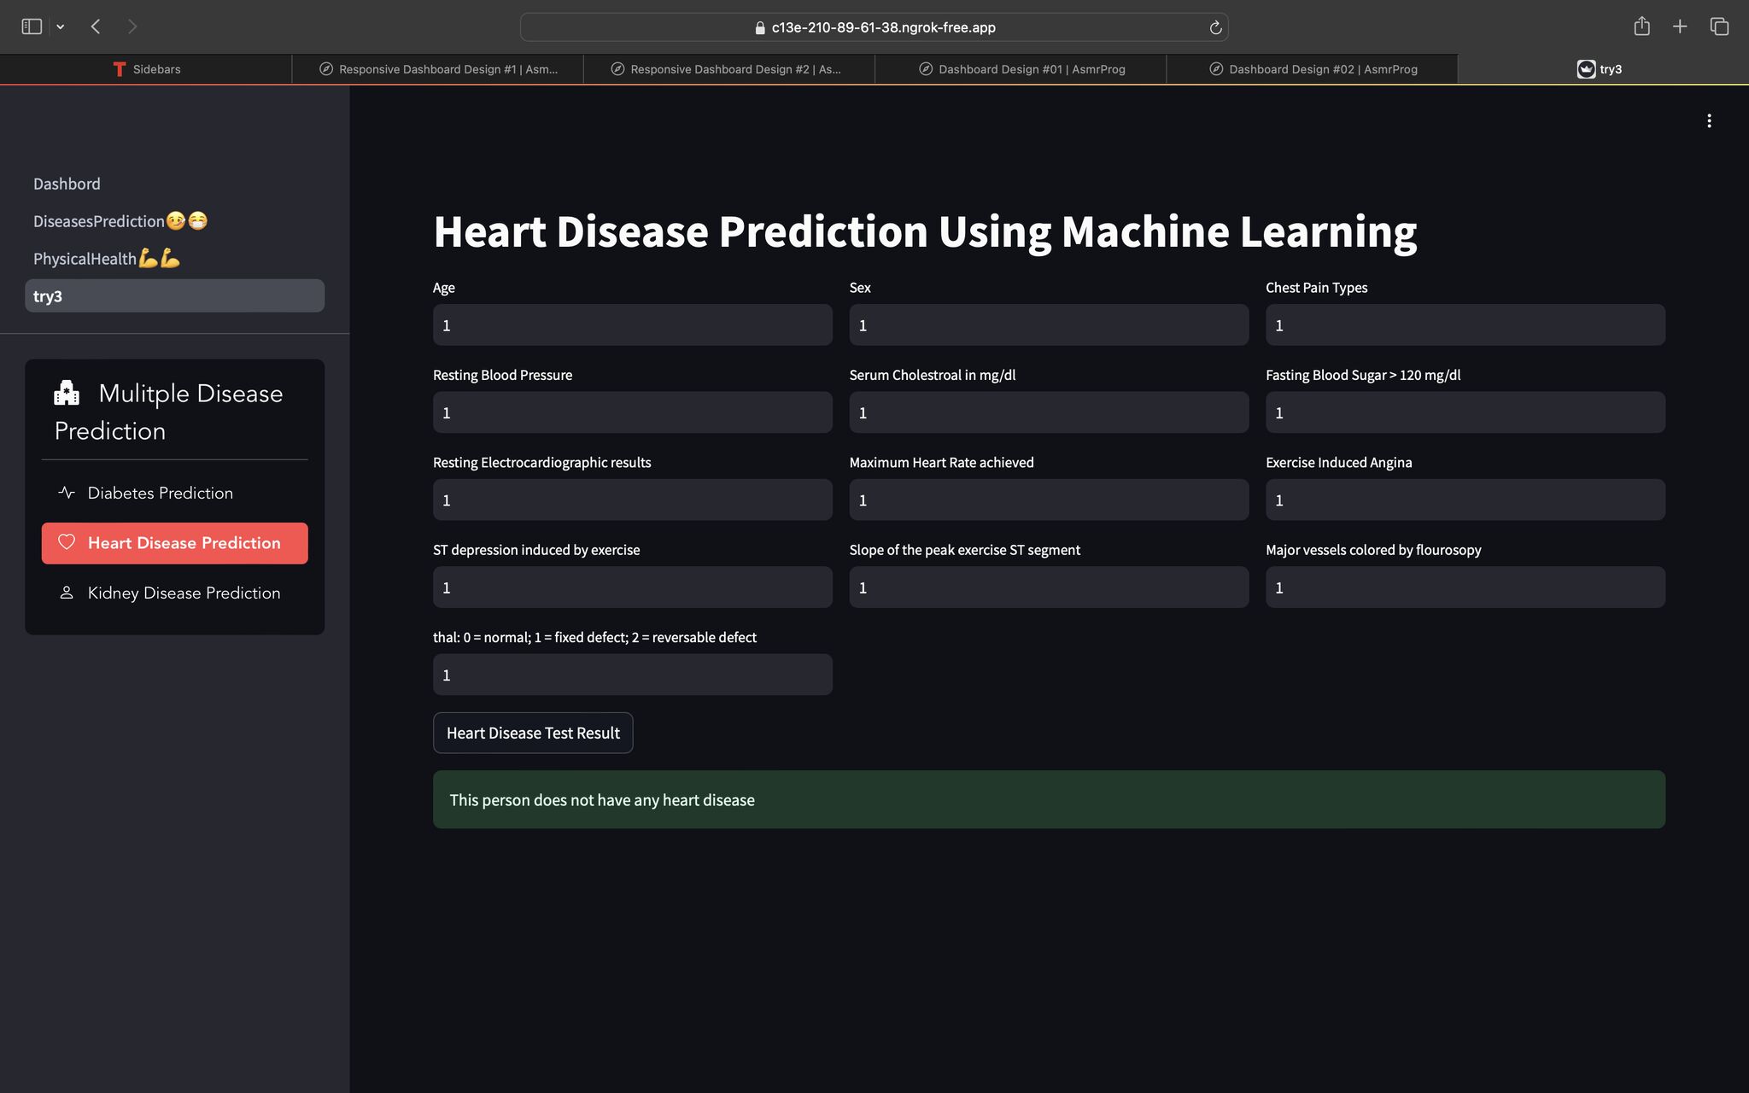
Task: Click the person icon for Kidney Disease Prediction
Action: pyautogui.click(x=67, y=593)
